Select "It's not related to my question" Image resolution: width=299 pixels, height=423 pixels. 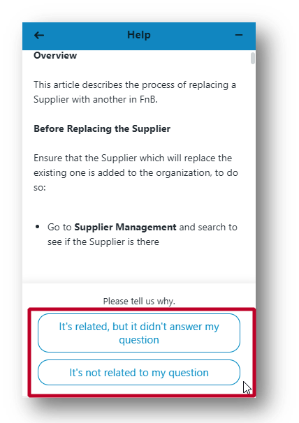(139, 372)
